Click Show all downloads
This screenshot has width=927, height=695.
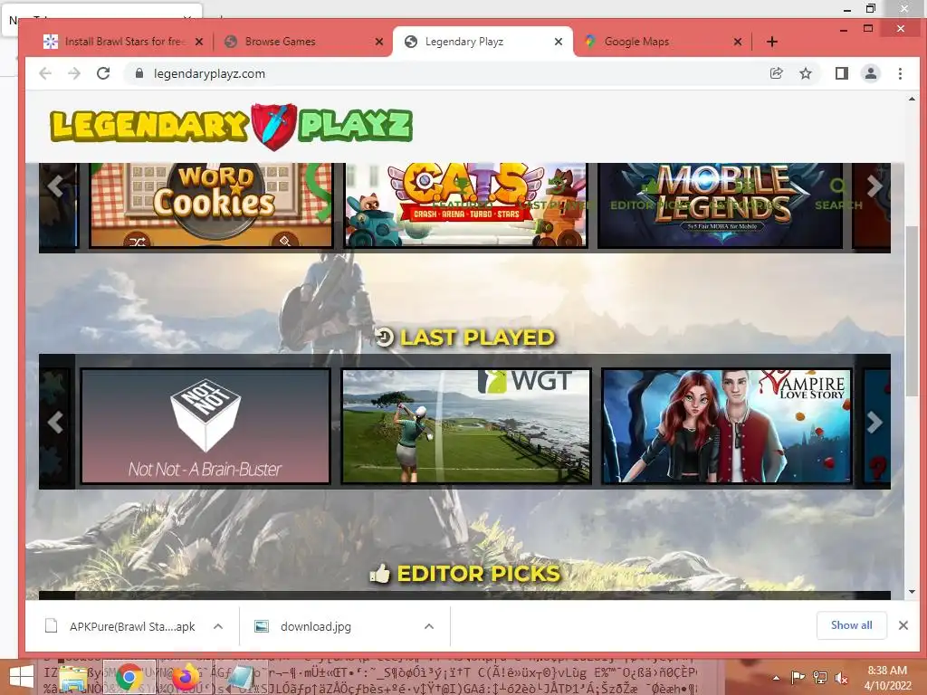click(x=851, y=625)
